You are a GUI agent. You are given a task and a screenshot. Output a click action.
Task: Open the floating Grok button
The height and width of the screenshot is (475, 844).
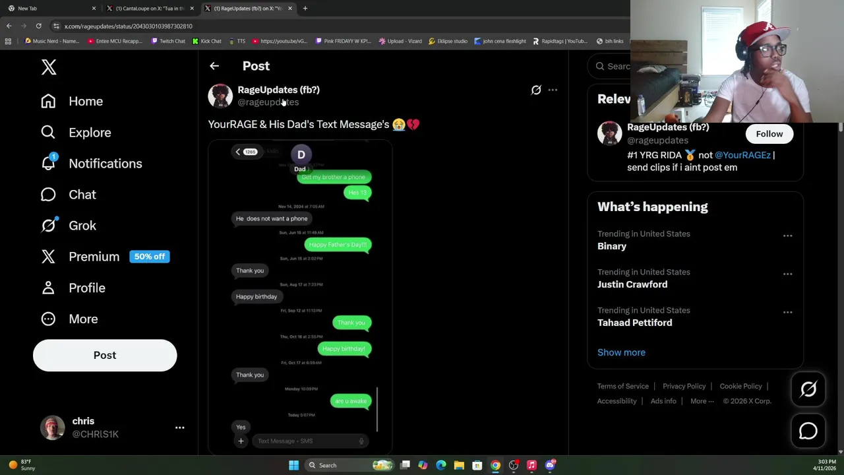(808, 389)
